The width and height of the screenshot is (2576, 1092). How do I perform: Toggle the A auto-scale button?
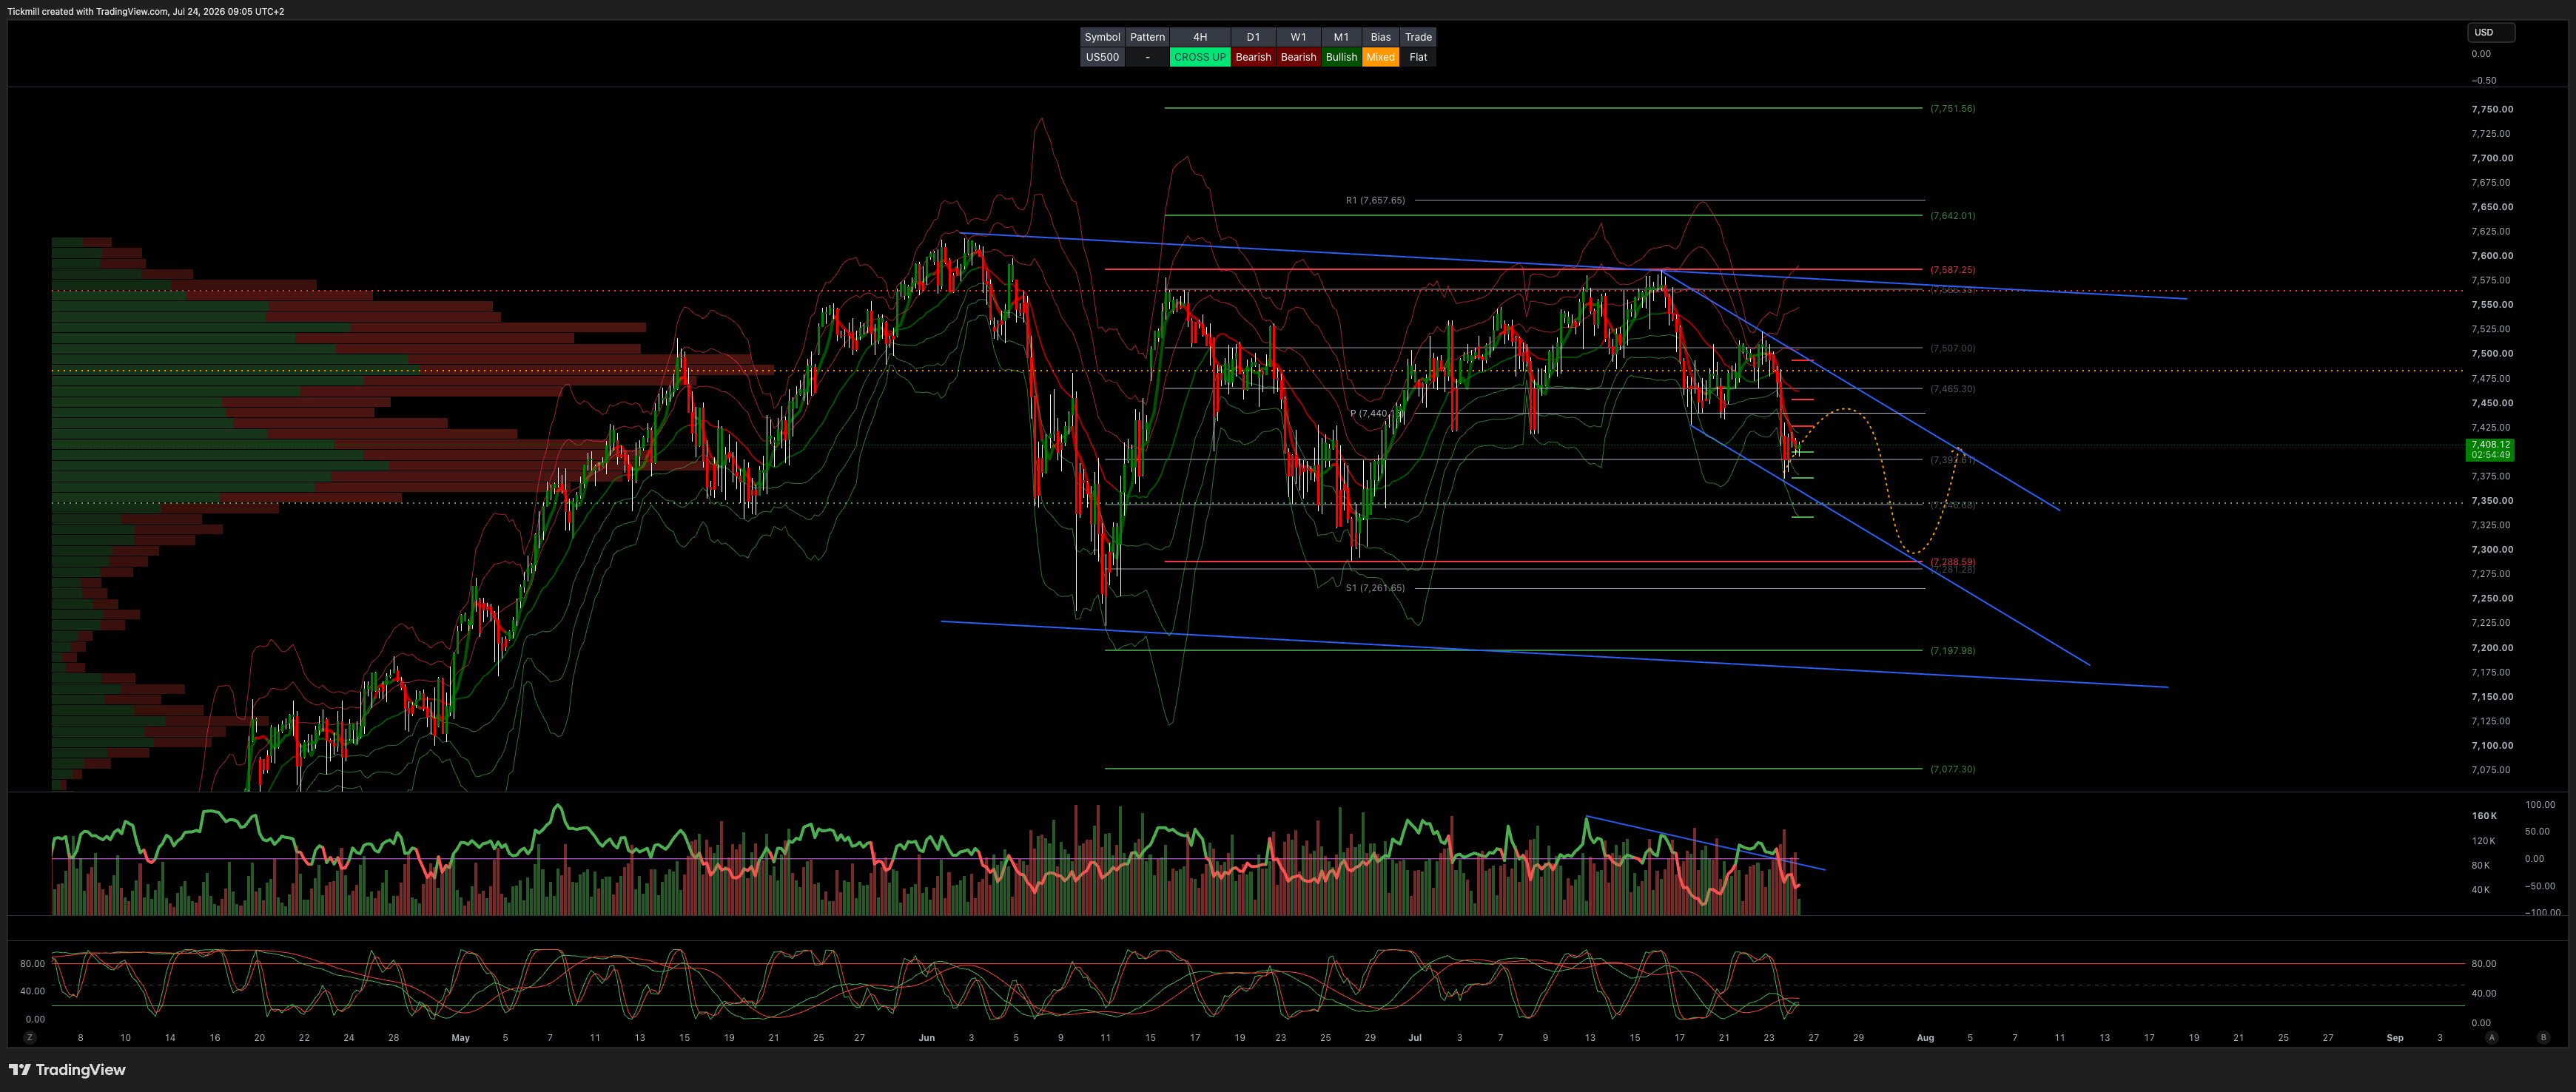(x=2491, y=1037)
